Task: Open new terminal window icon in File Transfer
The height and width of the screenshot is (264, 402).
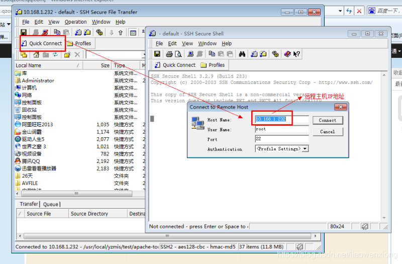Action: 78,32
